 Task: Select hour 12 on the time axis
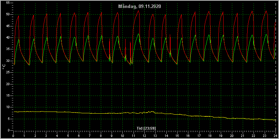click(144, 136)
